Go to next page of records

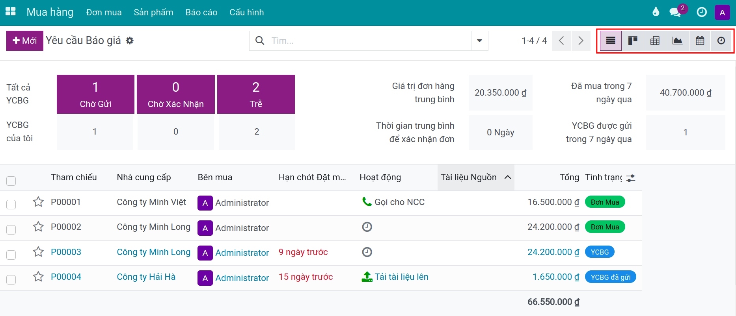click(x=581, y=41)
